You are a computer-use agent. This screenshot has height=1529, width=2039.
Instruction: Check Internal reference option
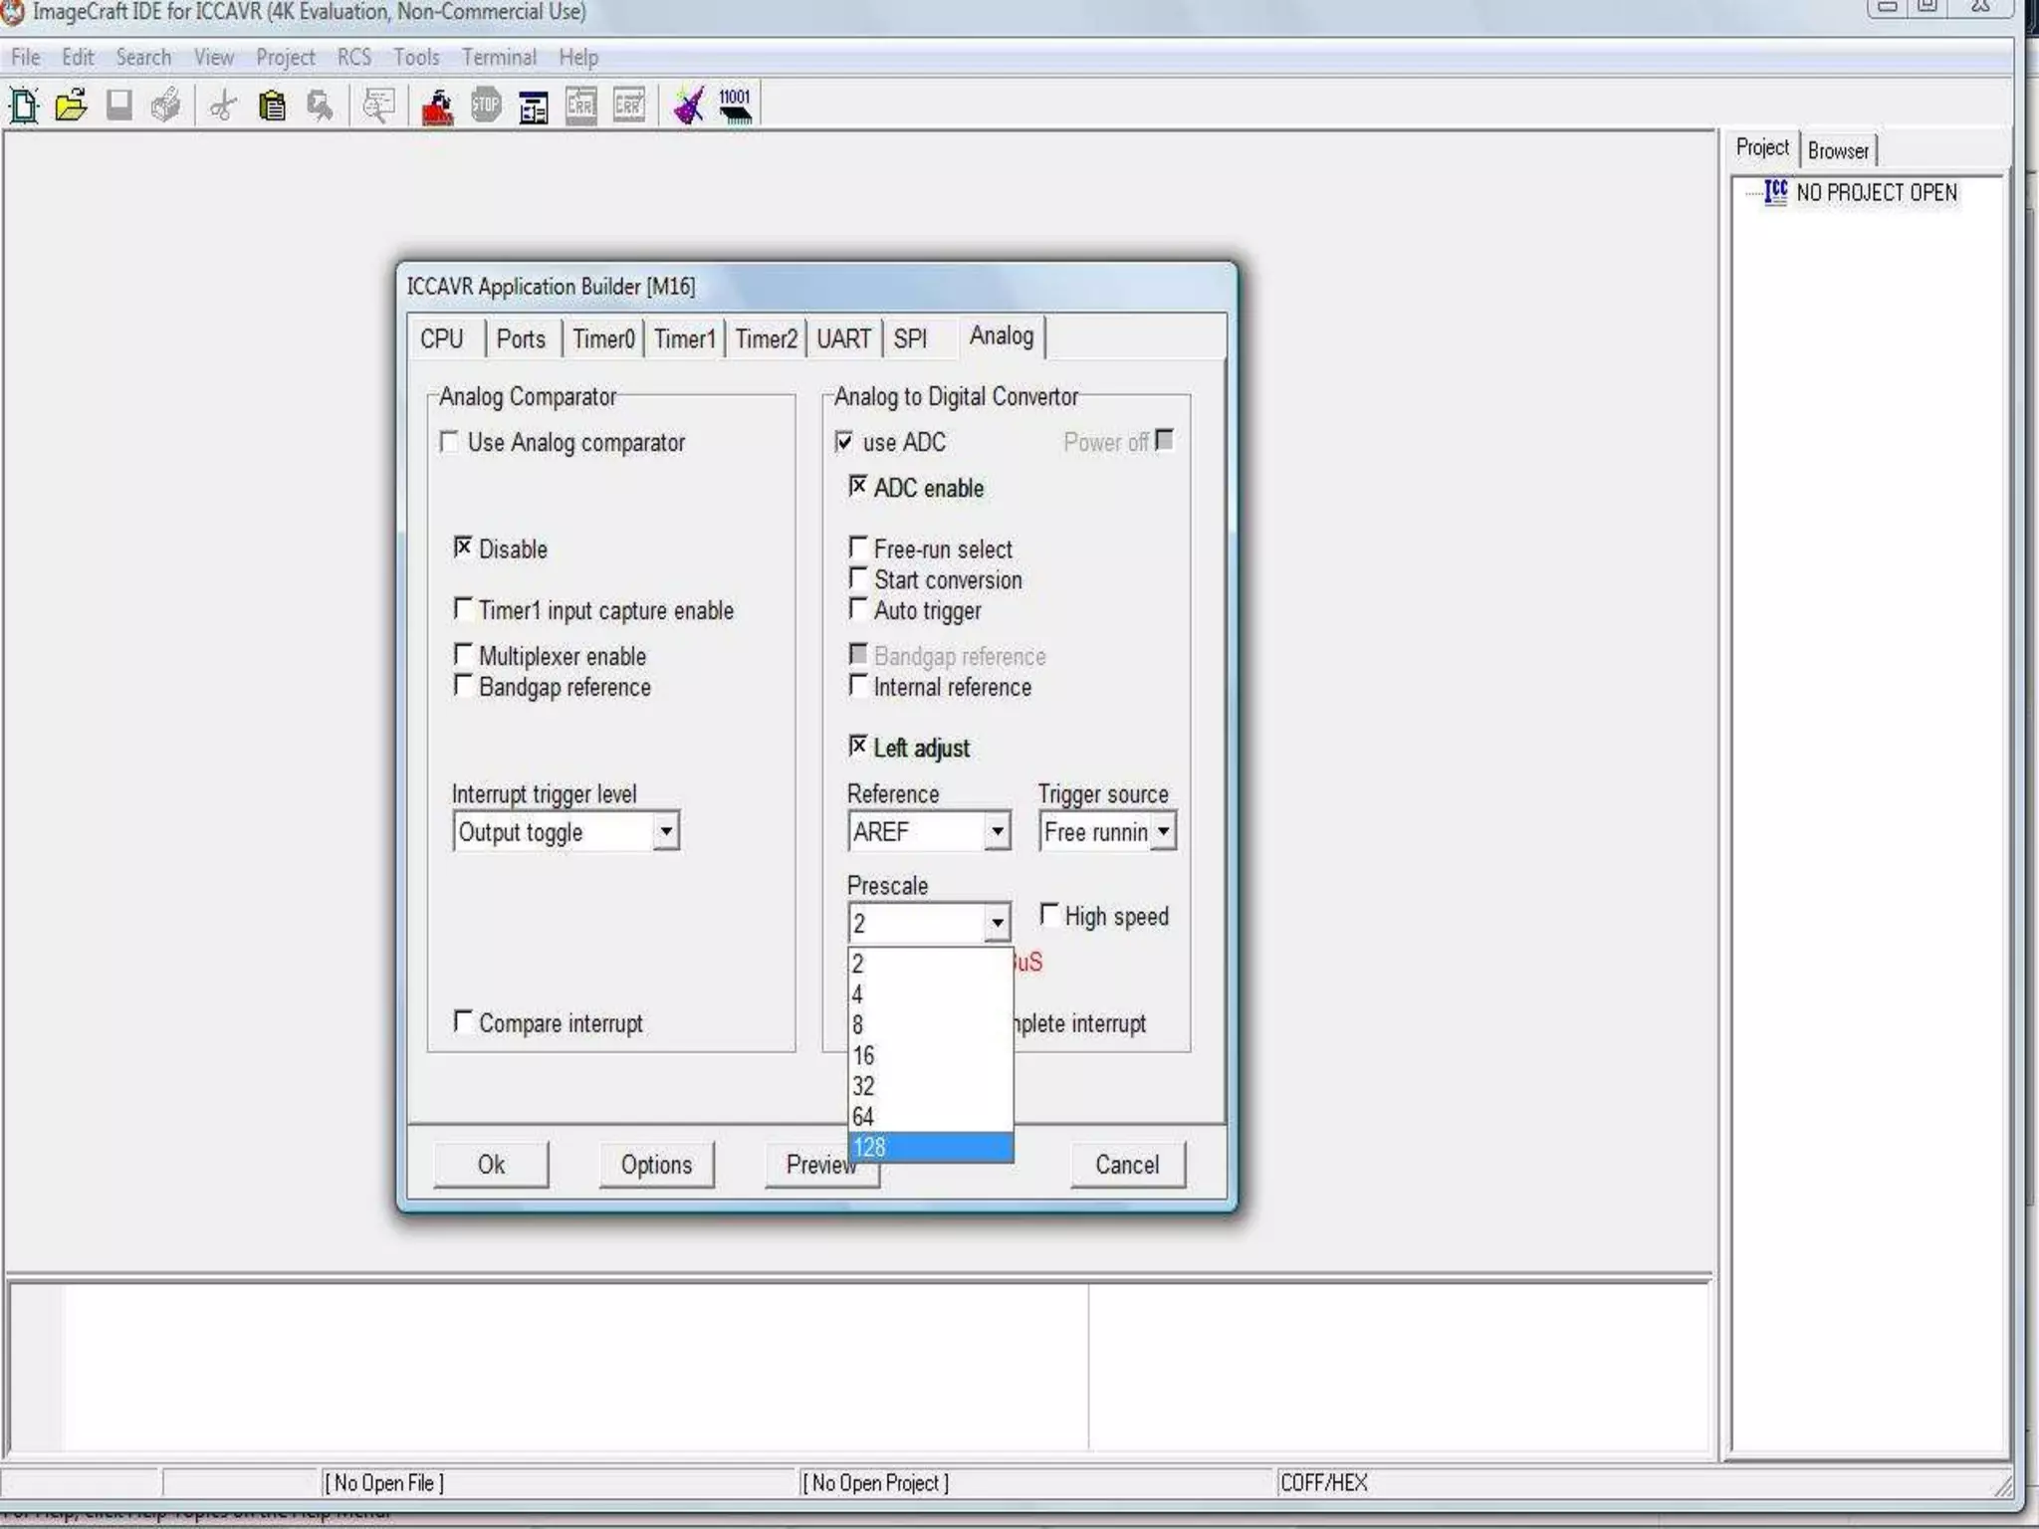[858, 685]
